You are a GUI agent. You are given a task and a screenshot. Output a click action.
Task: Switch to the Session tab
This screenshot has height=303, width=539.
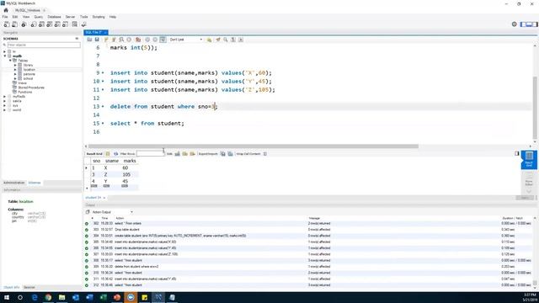pyautogui.click(x=29, y=287)
